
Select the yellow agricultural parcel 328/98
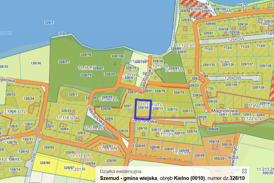tap(45, 163)
